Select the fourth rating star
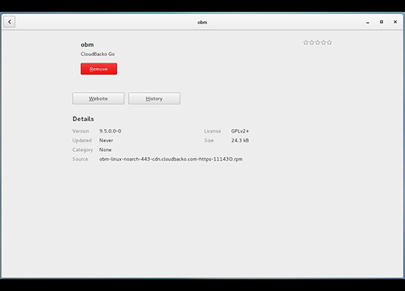The image size is (405, 291). [324, 43]
